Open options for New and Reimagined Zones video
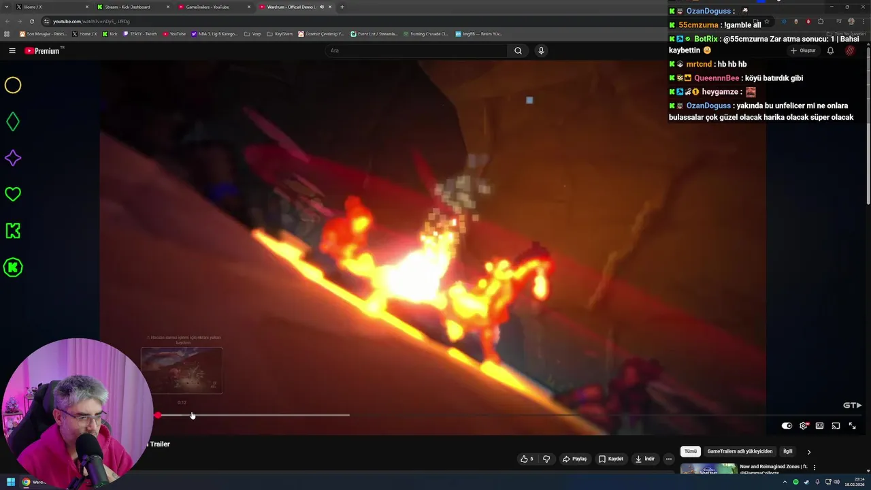871x490 pixels. [x=815, y=468]
